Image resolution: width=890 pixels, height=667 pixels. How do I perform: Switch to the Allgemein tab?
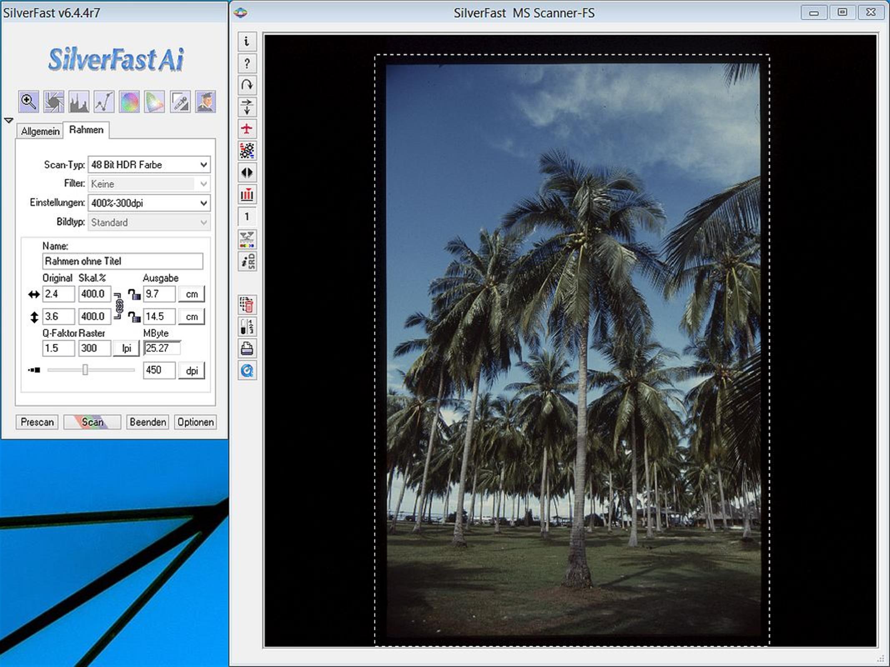pyautogui.click(x=40, y=131)
